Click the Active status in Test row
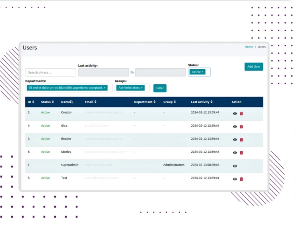The width and height of the screenshot is (300, 225). [45, 178]
